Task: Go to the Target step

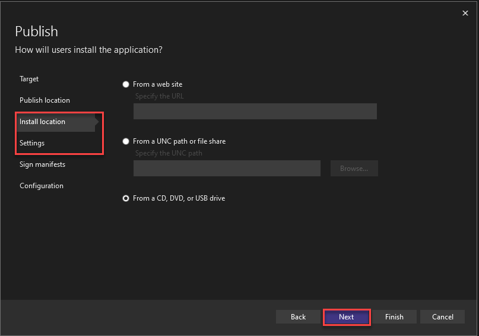Action: coord(29,79)
